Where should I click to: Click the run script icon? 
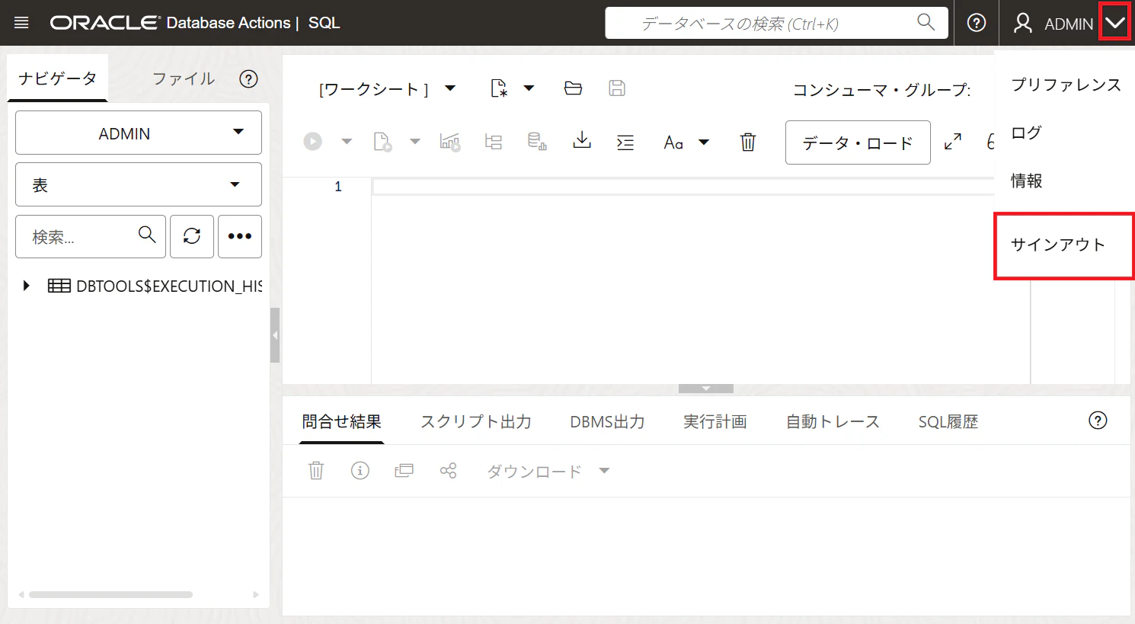[382, 142]
